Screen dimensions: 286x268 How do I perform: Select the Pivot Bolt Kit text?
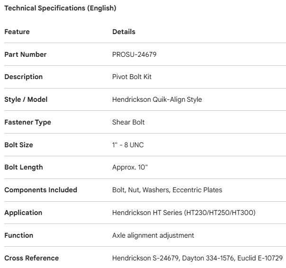tap(132, 77)
